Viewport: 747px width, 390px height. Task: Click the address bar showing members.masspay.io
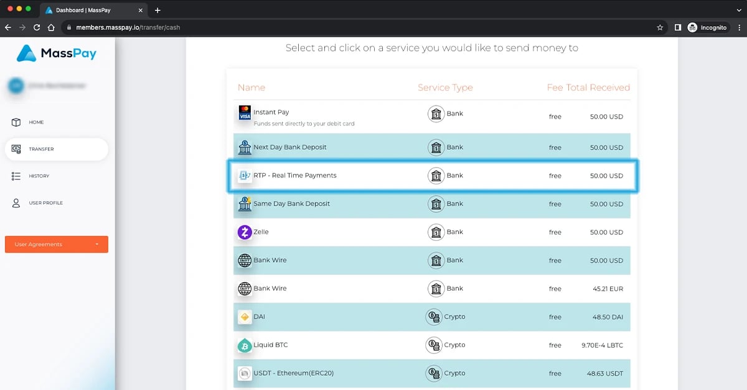click(x=128, y=27)
